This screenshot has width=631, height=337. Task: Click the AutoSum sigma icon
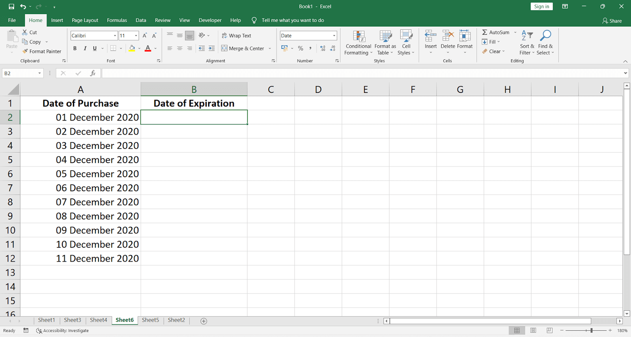485,32
